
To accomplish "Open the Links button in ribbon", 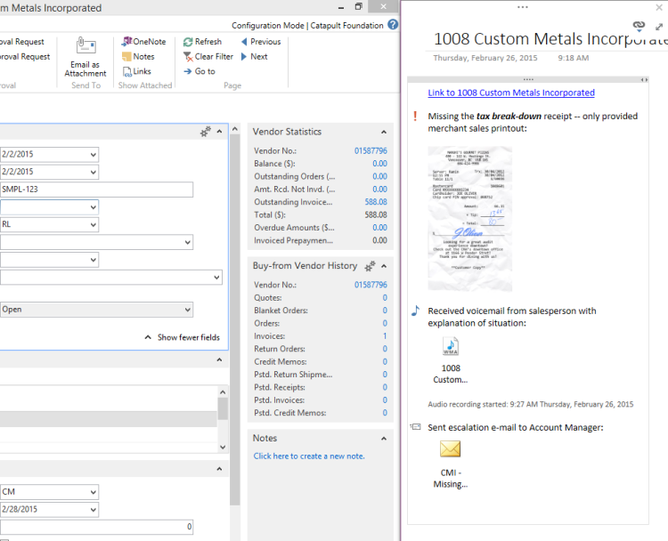I will [x=137, y=71].
